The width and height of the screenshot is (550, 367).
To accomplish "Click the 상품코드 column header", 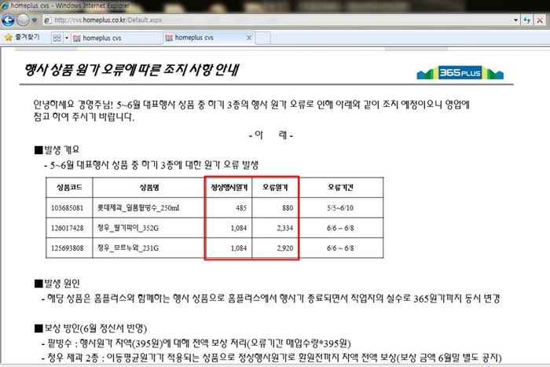I will 69,187.
